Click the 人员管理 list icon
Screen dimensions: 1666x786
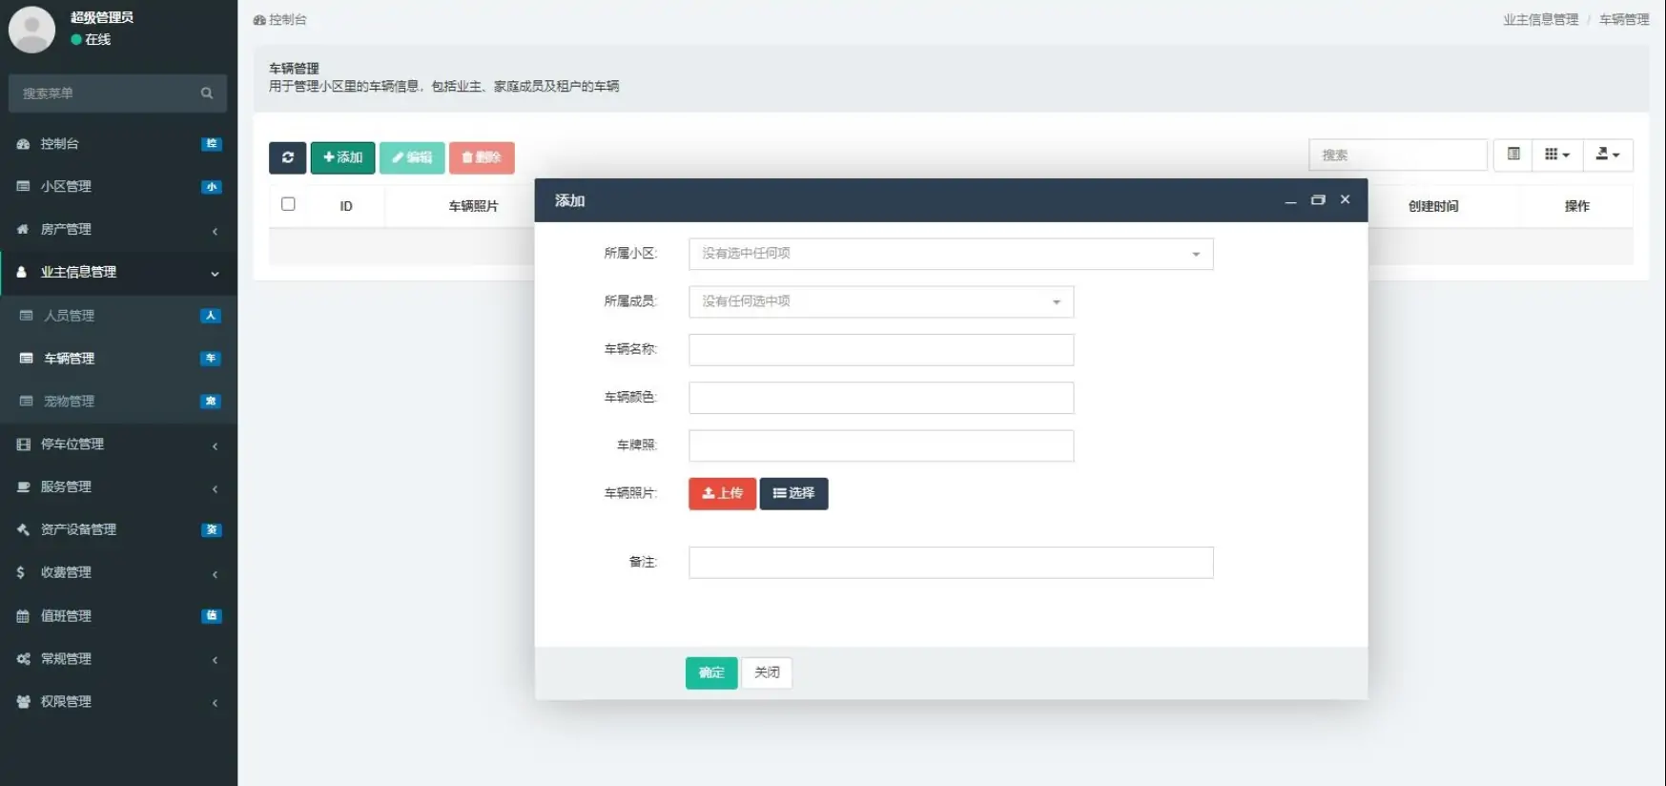27,316
